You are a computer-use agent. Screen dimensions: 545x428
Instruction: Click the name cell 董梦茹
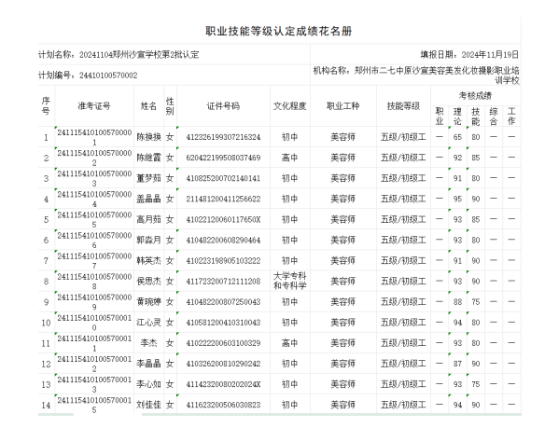148,178
